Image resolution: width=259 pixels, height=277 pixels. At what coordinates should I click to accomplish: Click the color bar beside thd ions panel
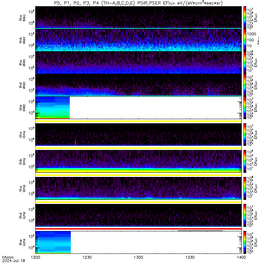click(245, 215)
